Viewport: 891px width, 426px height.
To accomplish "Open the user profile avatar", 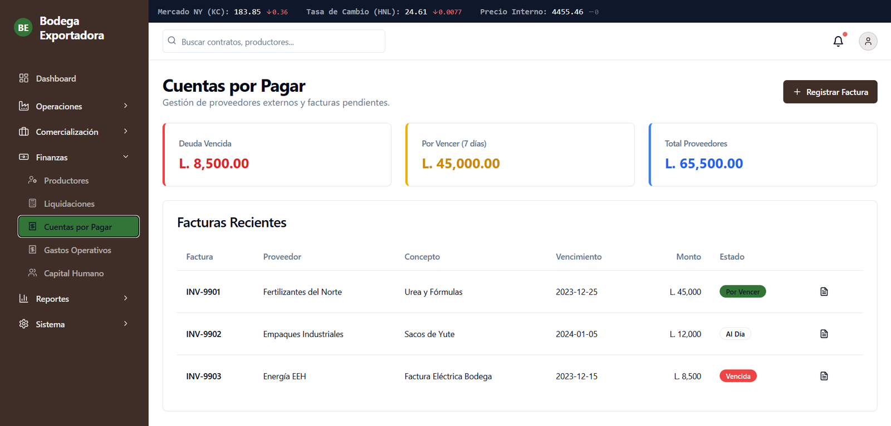I will (868, 41).
